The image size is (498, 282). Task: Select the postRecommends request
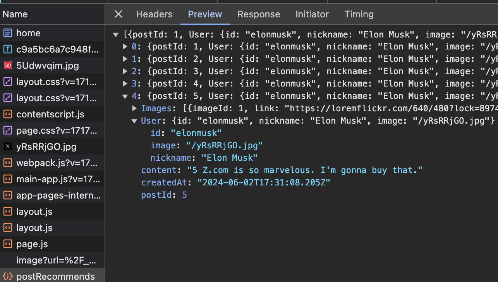pos(52,275)
